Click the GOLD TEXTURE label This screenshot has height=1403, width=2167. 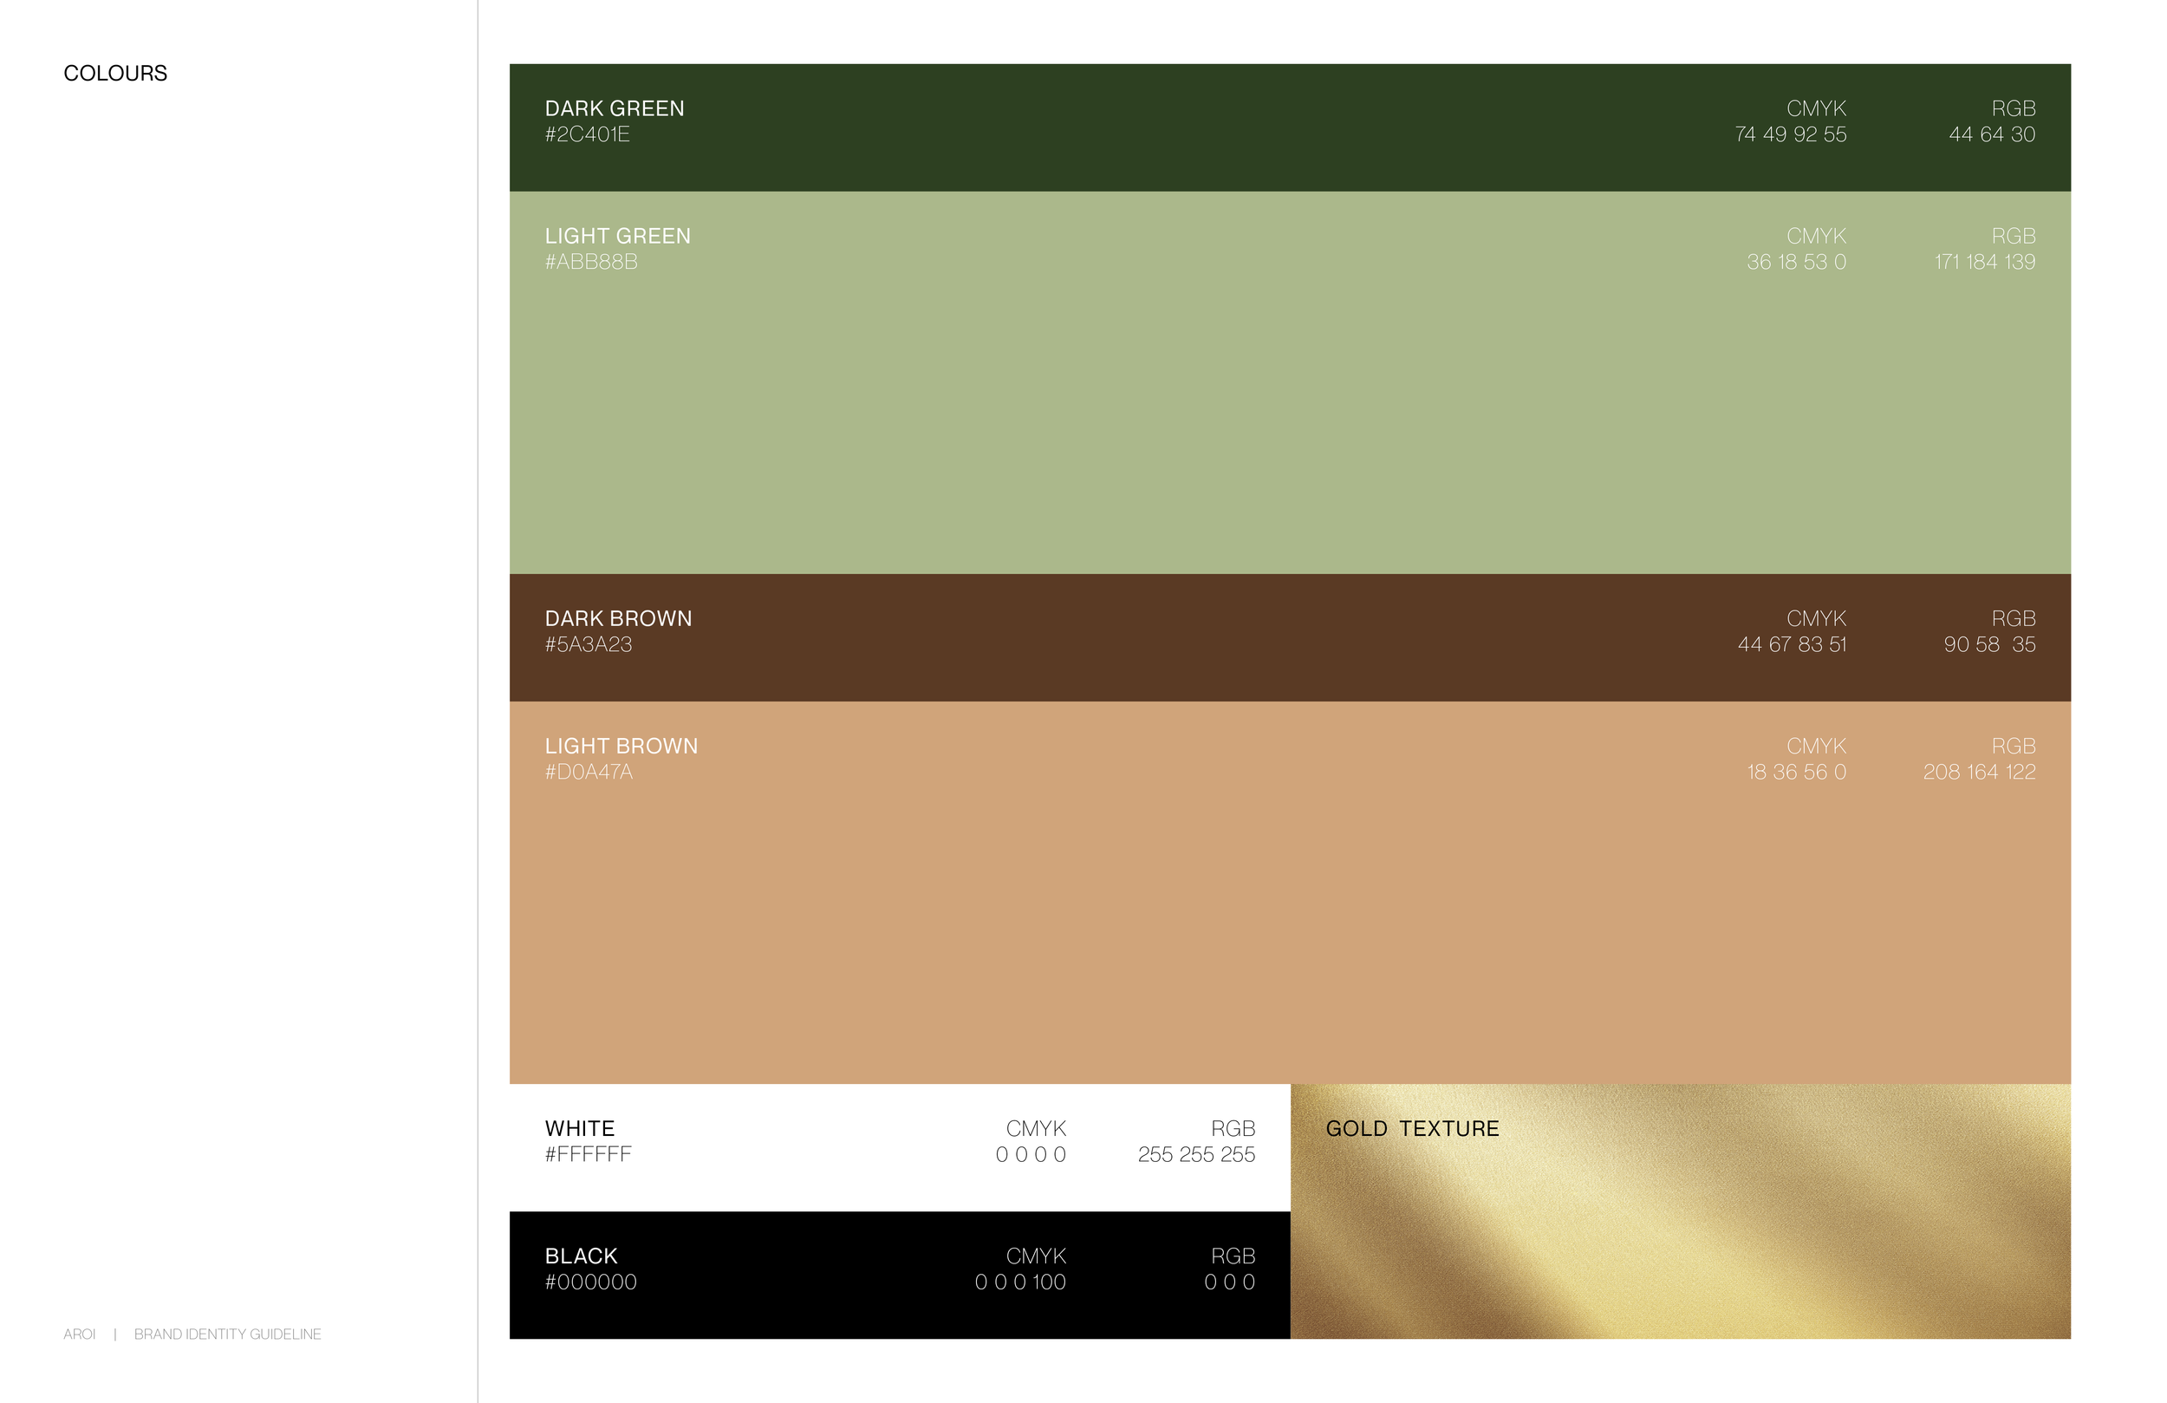[1412, 1129]
